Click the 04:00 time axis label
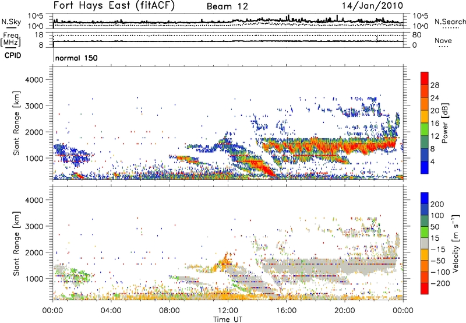The width and height of the screenshot is (466, 323). (x=111, y=311)
